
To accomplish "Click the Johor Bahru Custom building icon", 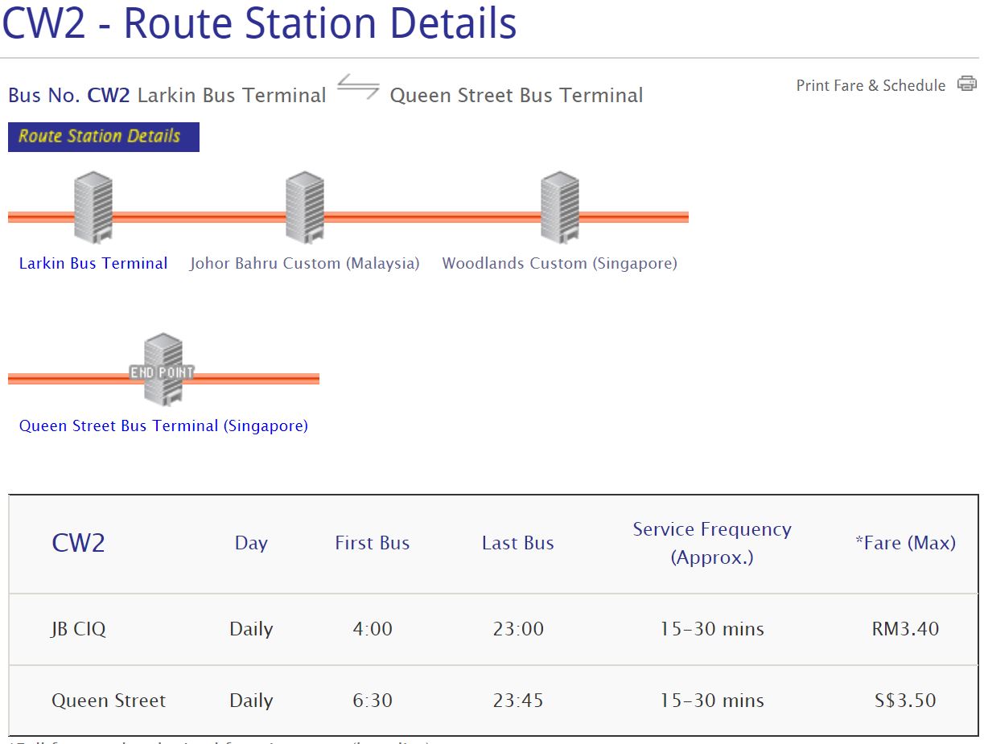I will tap(305, 207).
